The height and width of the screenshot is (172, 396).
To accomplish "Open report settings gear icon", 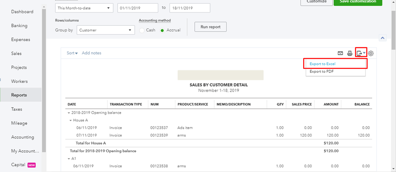I will 371,53.
